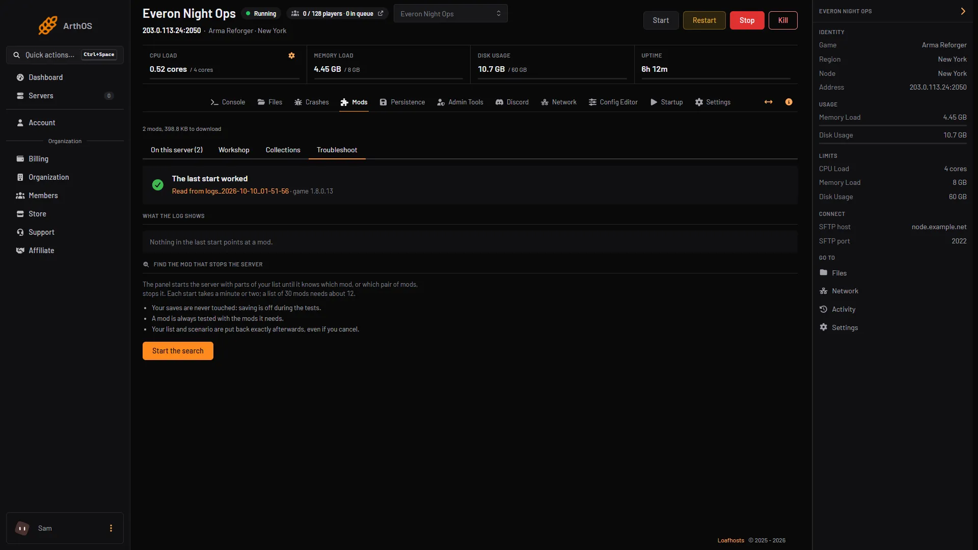Click the ArthOS wheat logo icon
Image resolution: width=978 pixels, height=550 pixels.
click(x=48, y=25)
